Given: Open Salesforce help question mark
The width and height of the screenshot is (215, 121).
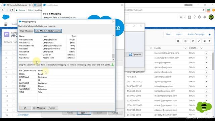Looking at the screenshot, I should tap(195, 17).
